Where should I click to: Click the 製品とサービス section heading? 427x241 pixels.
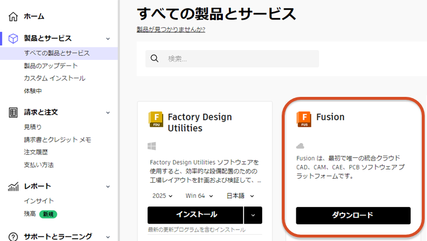(47, 39)
